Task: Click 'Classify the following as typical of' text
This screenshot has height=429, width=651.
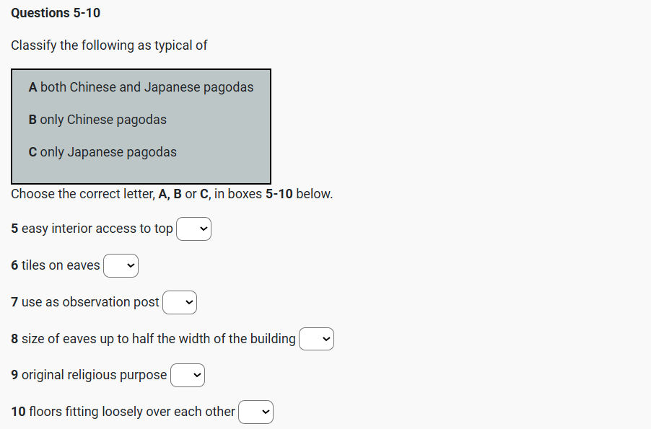Action: (109, 45)
